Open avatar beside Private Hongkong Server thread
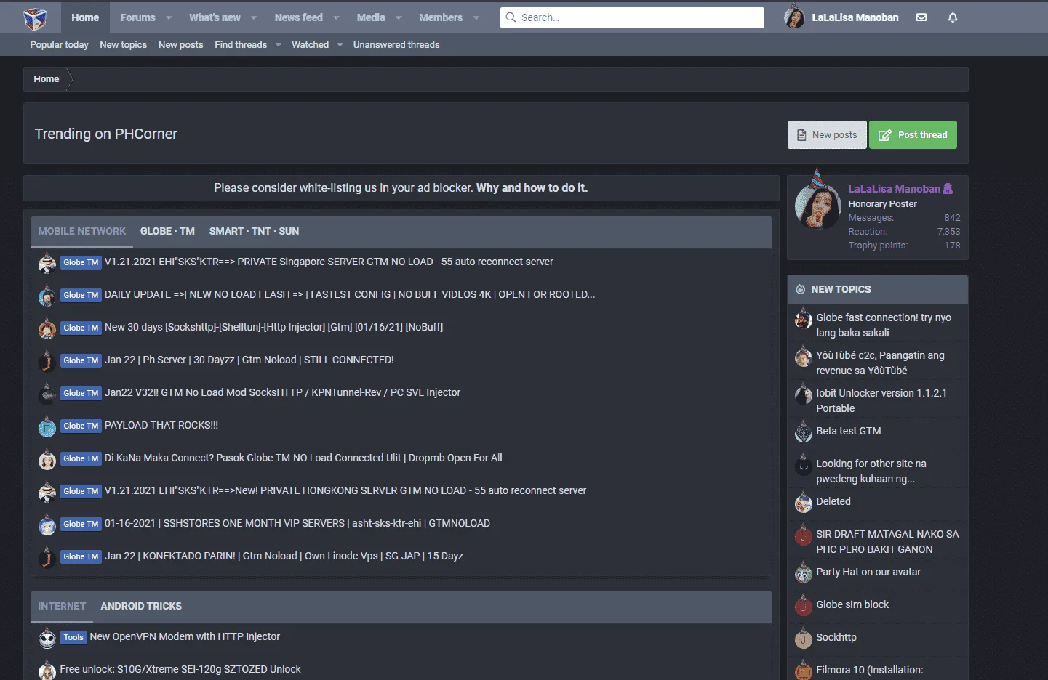Image resolution: width=1048 pixels, height=680 pixels. pos(47,492)
